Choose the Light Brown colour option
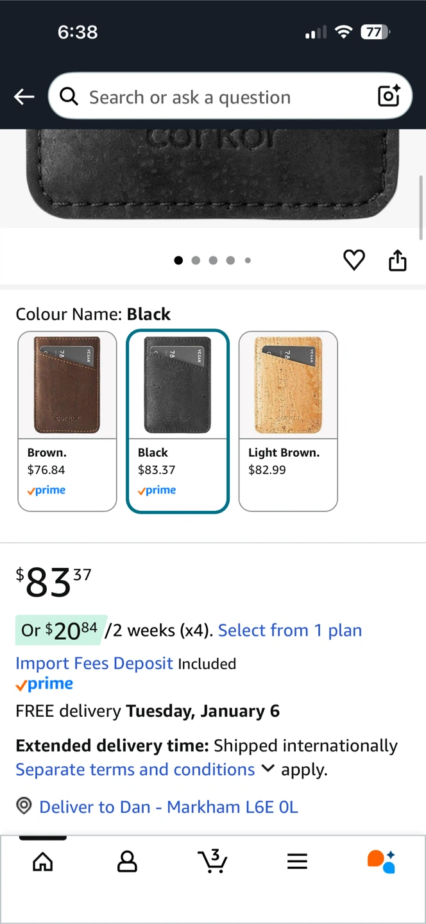 coord(288,421)
